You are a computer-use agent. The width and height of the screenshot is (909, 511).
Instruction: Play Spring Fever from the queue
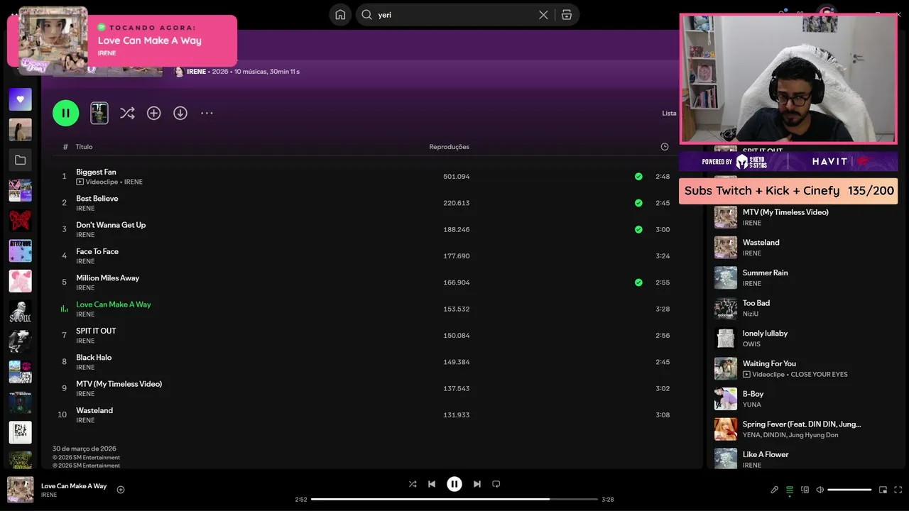click(802, 424)
